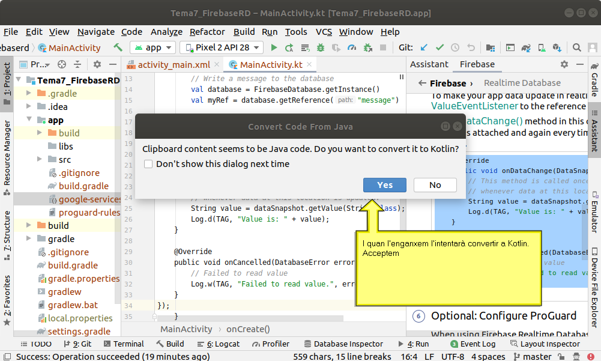Open Assistant panel settings gear
Image resolution: width=601 pixels, height=361 pixels.
564,64
